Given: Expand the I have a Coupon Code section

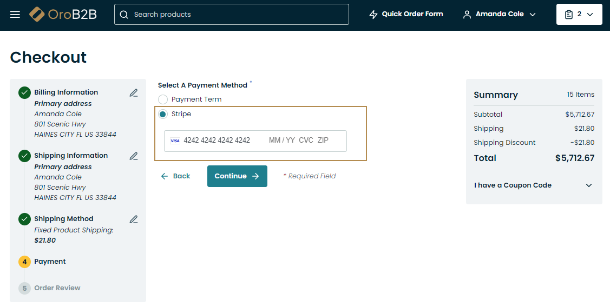Looking at the screenshot, I should point(534,185).
